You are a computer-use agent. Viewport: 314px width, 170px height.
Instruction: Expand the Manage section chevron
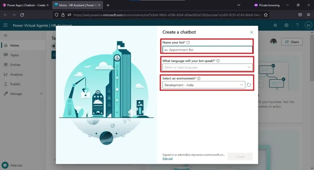click(41, 94)
